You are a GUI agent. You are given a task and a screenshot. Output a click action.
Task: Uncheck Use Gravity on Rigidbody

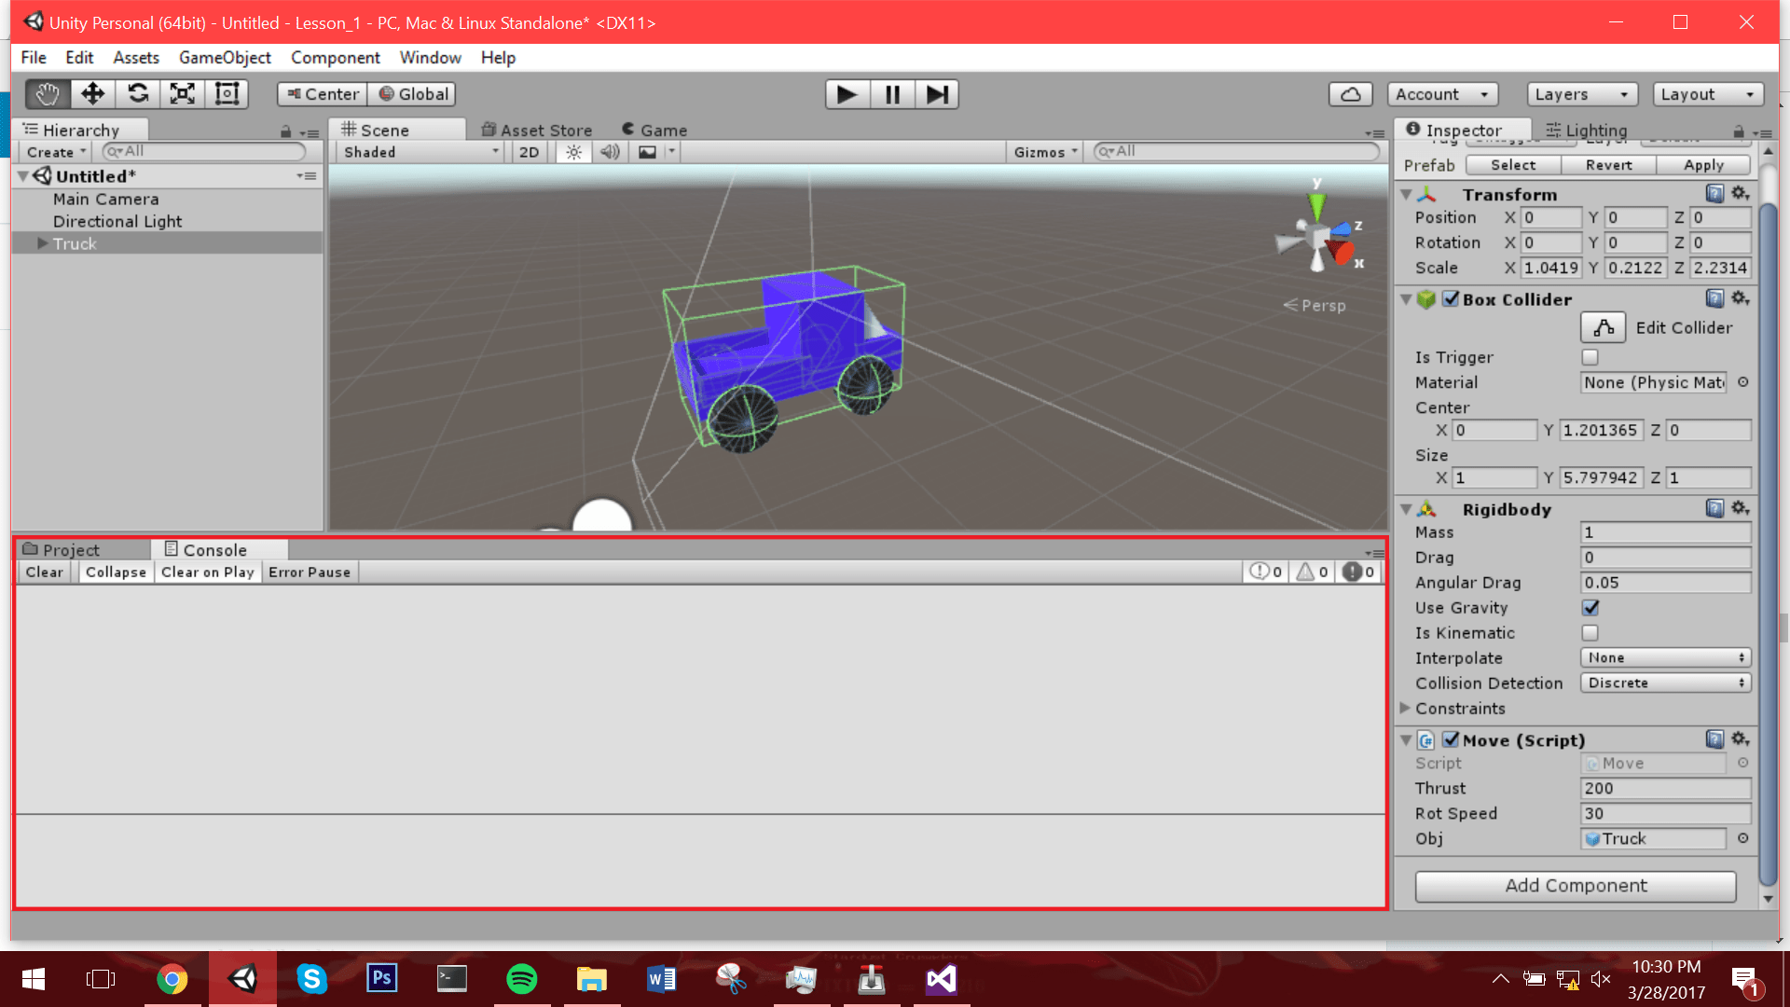tap(1590, 608)
